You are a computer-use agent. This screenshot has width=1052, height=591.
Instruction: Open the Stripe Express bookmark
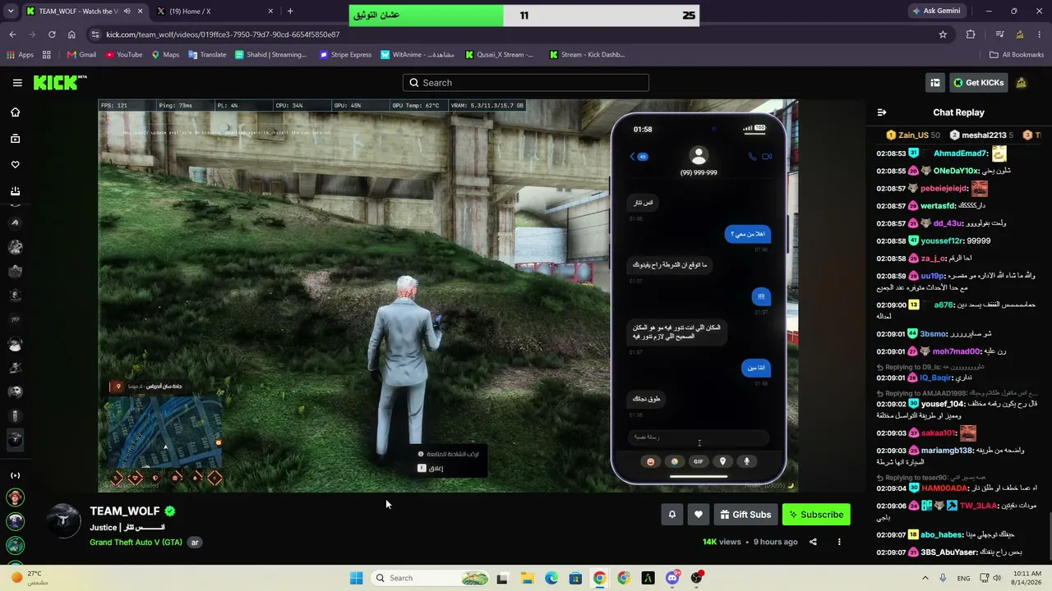point(345,55)
